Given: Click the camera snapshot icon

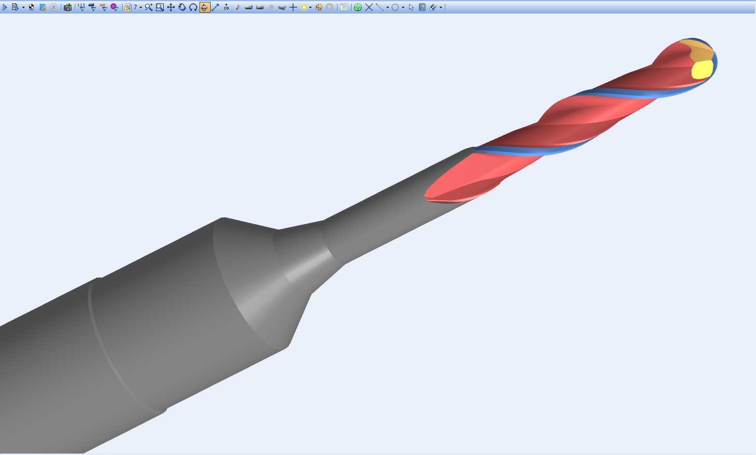Looking at the screenshot, I should tap(68, 7).
